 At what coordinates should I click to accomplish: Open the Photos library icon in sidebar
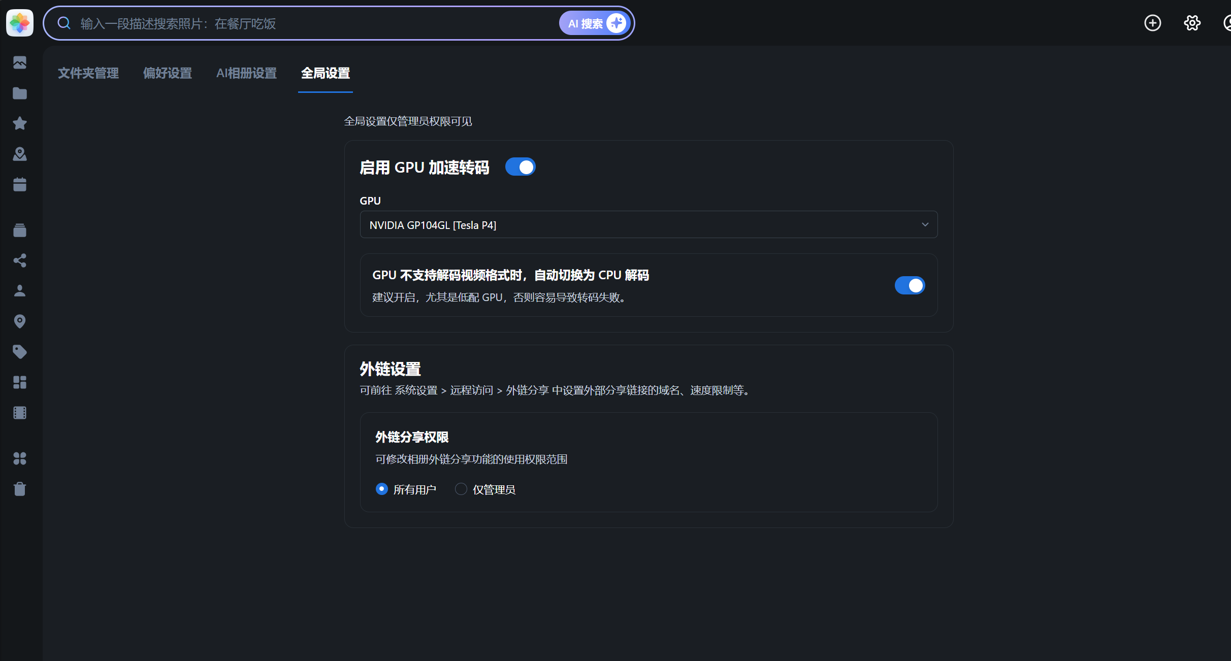pyautogui.click(x=20, y=63)
